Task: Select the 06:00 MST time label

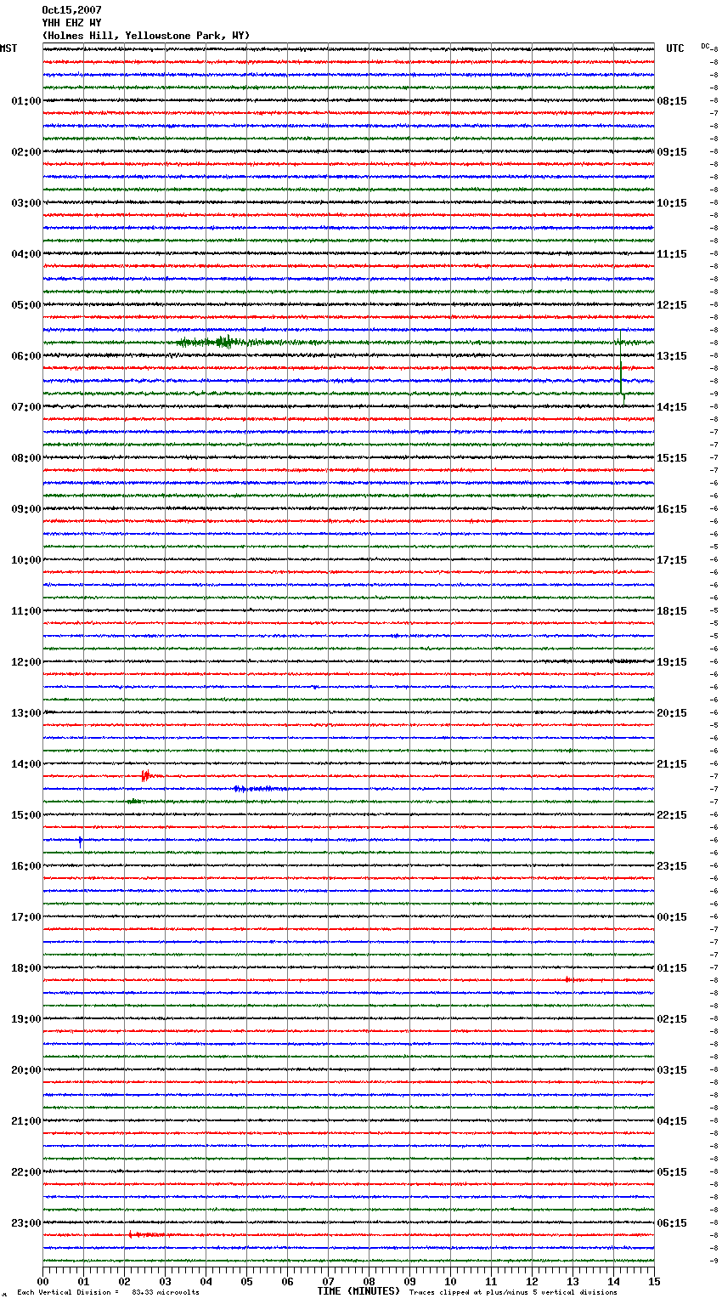Action: point(26,356)
